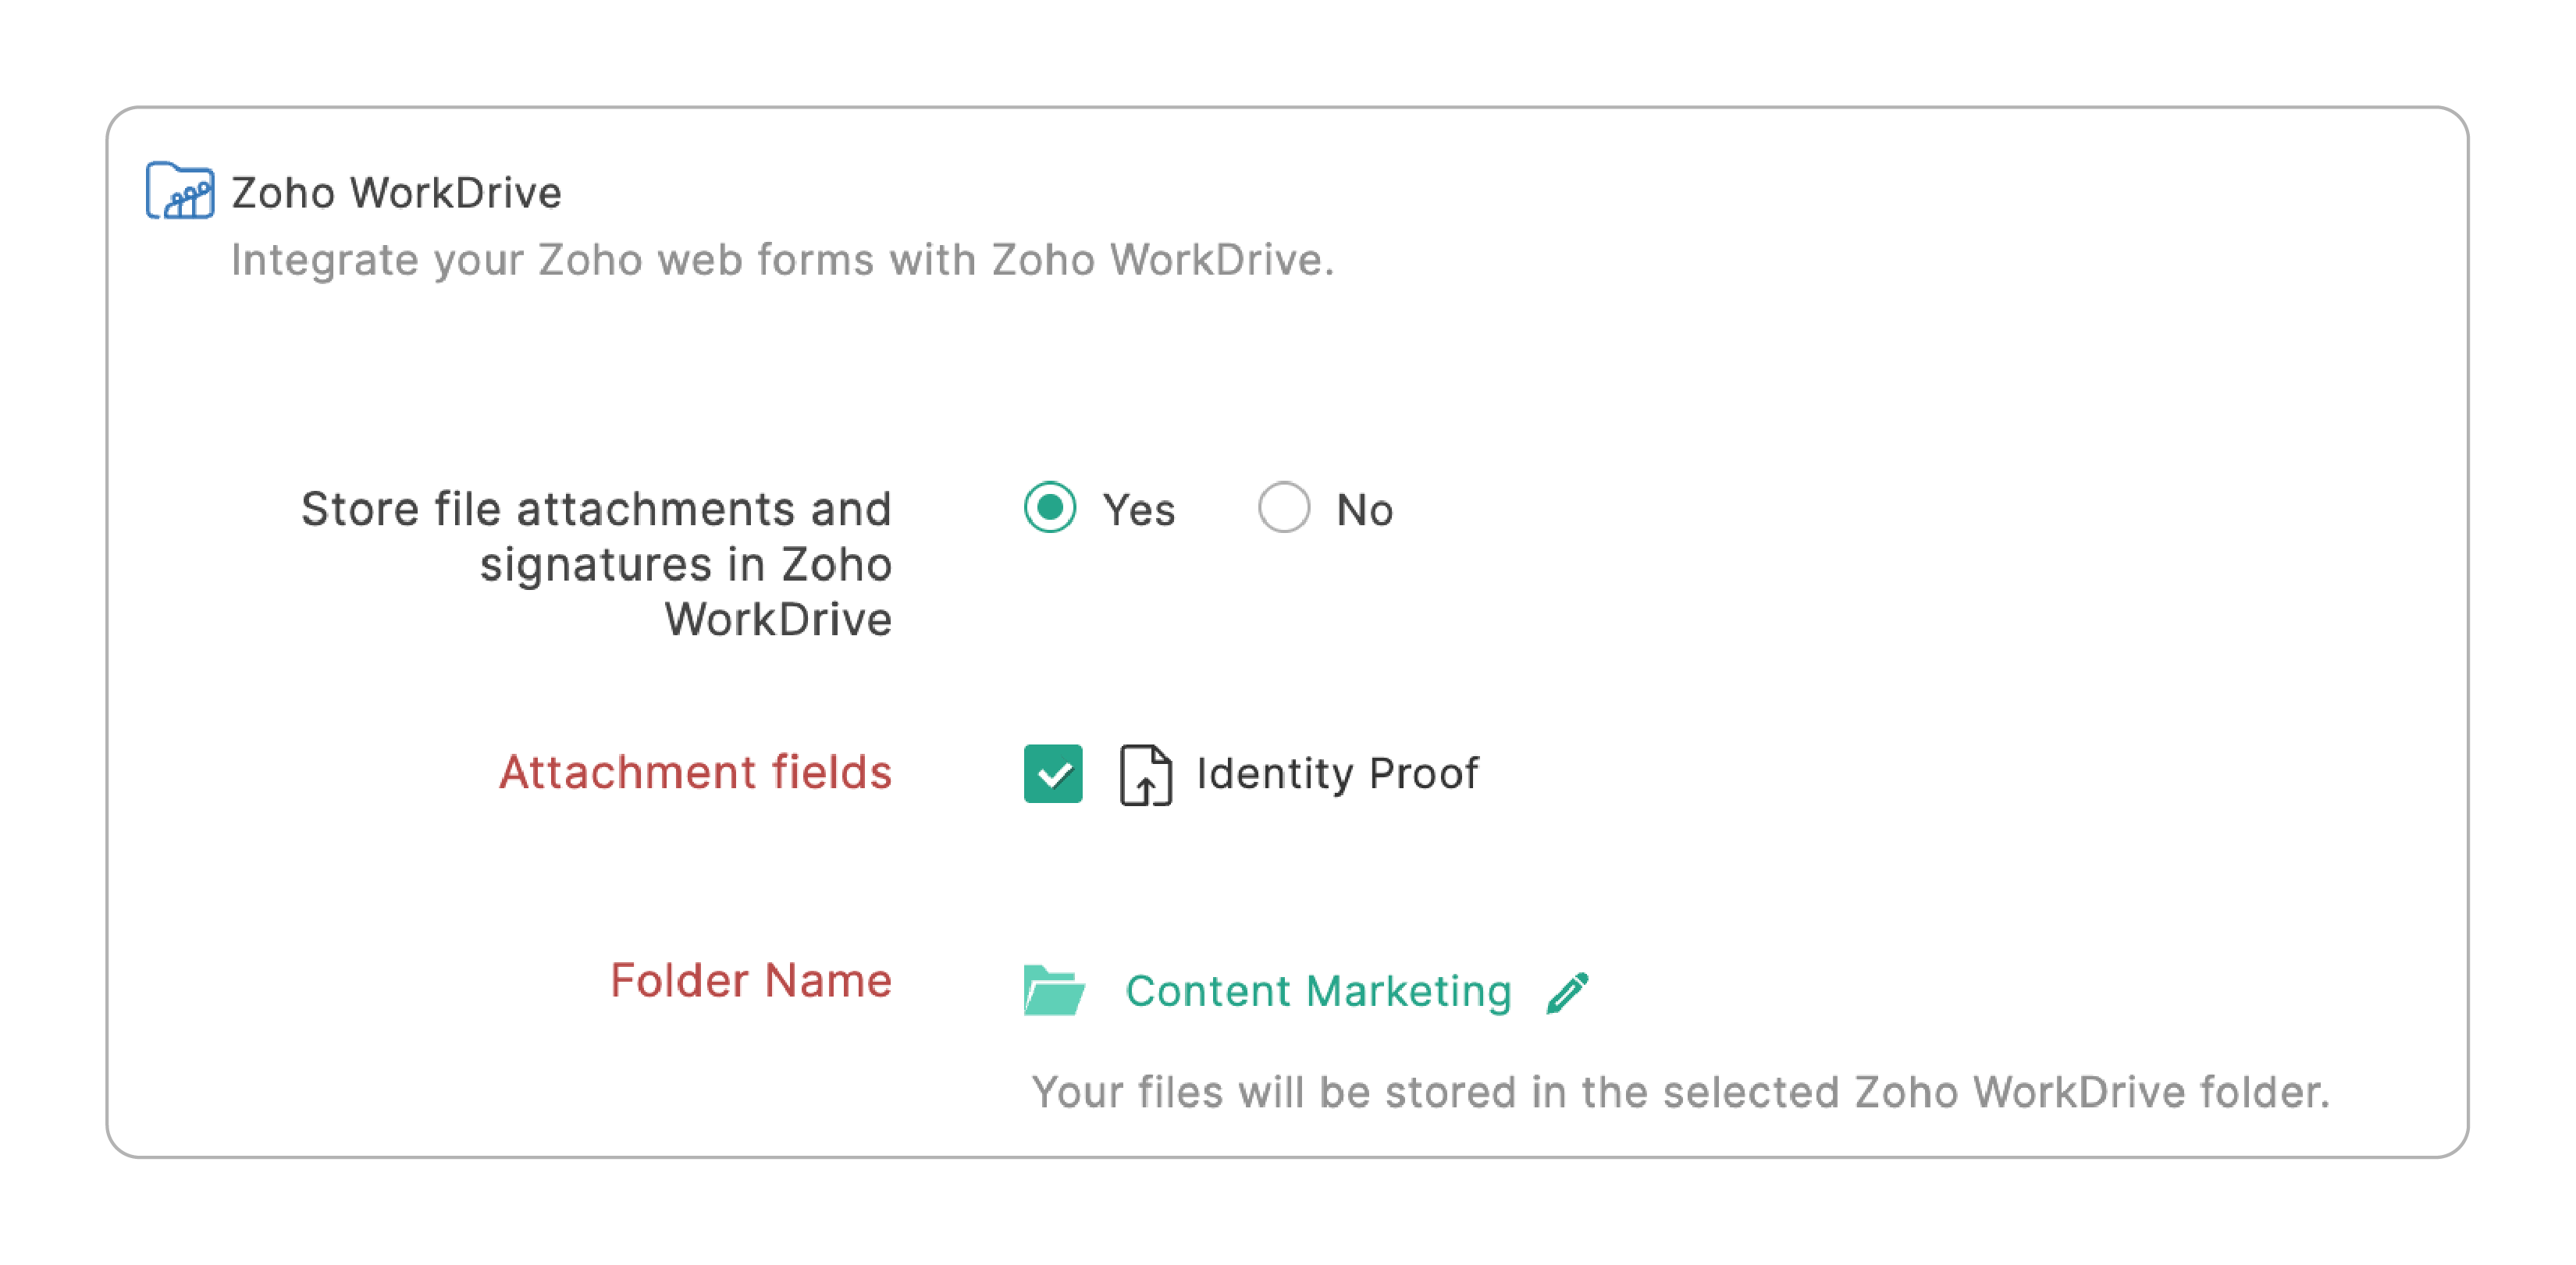Click empty space right of the No option
The width and height of the screenshot is (2576, 1265).
pyautogui.click(x=1800, y=510)
